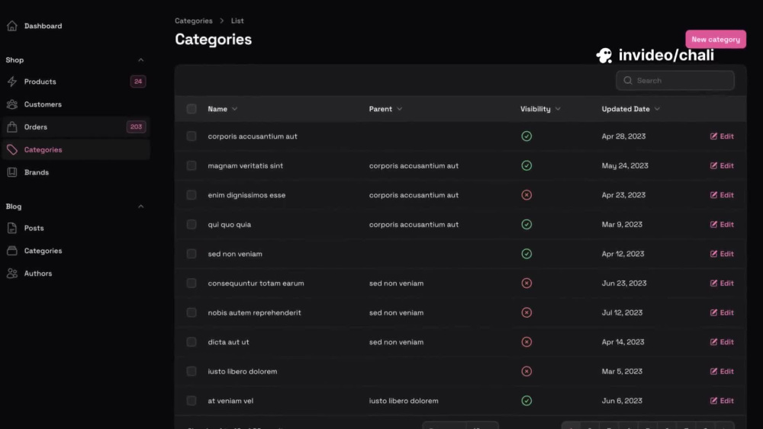Click visibility check icon for sed non veniam

(x=526, y=254)
